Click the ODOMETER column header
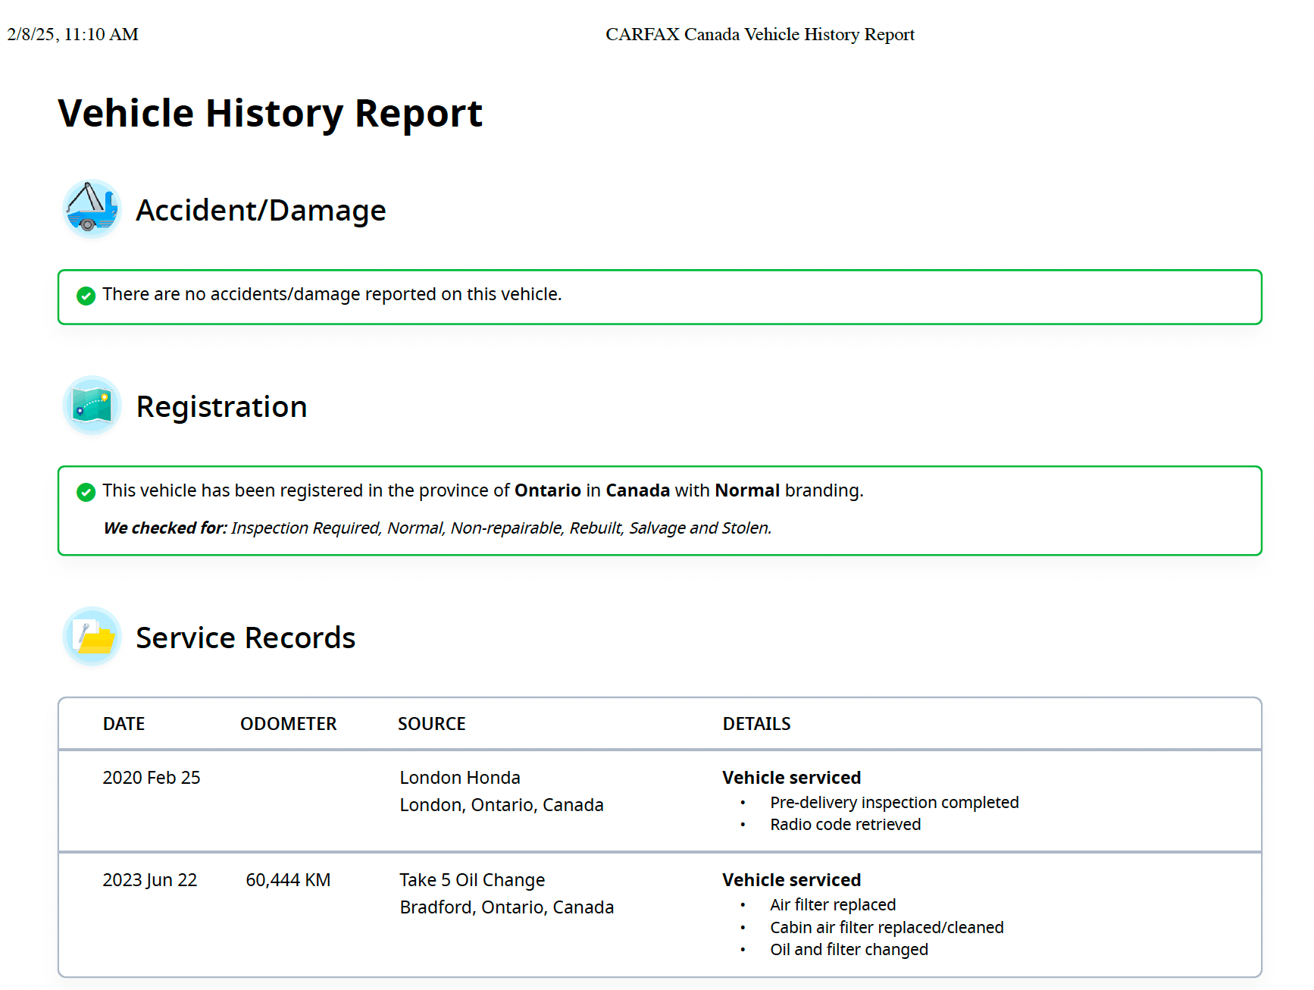The width and height of the screenshot is (1314, 990). click(x=288, y=724)
